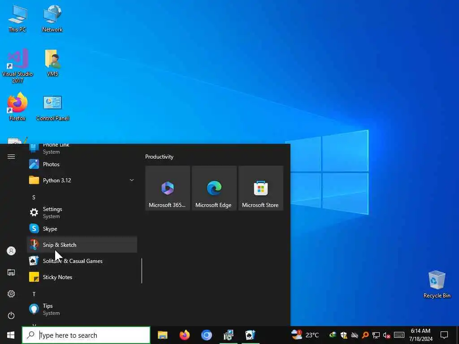Image resolution: width=459 pixels, height=344 pixels.
Task: Expand the Python 3.12 folder chevron
Action: click(x=132, y=180)
